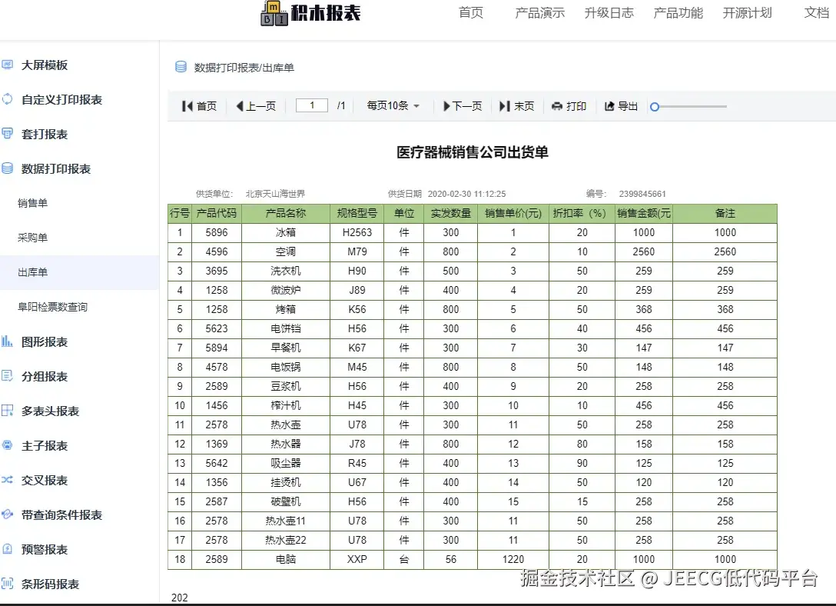
Task: Click the 交叉报表 sidebar icon
Action: [8, 479]
